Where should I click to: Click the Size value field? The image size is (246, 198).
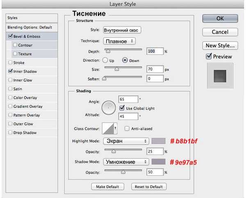(155, 69)
